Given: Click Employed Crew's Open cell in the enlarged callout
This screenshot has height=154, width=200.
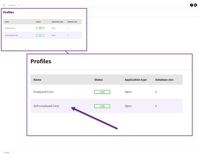Looking at the screenshot, I should pyautogui.click(x=128, y=92).
